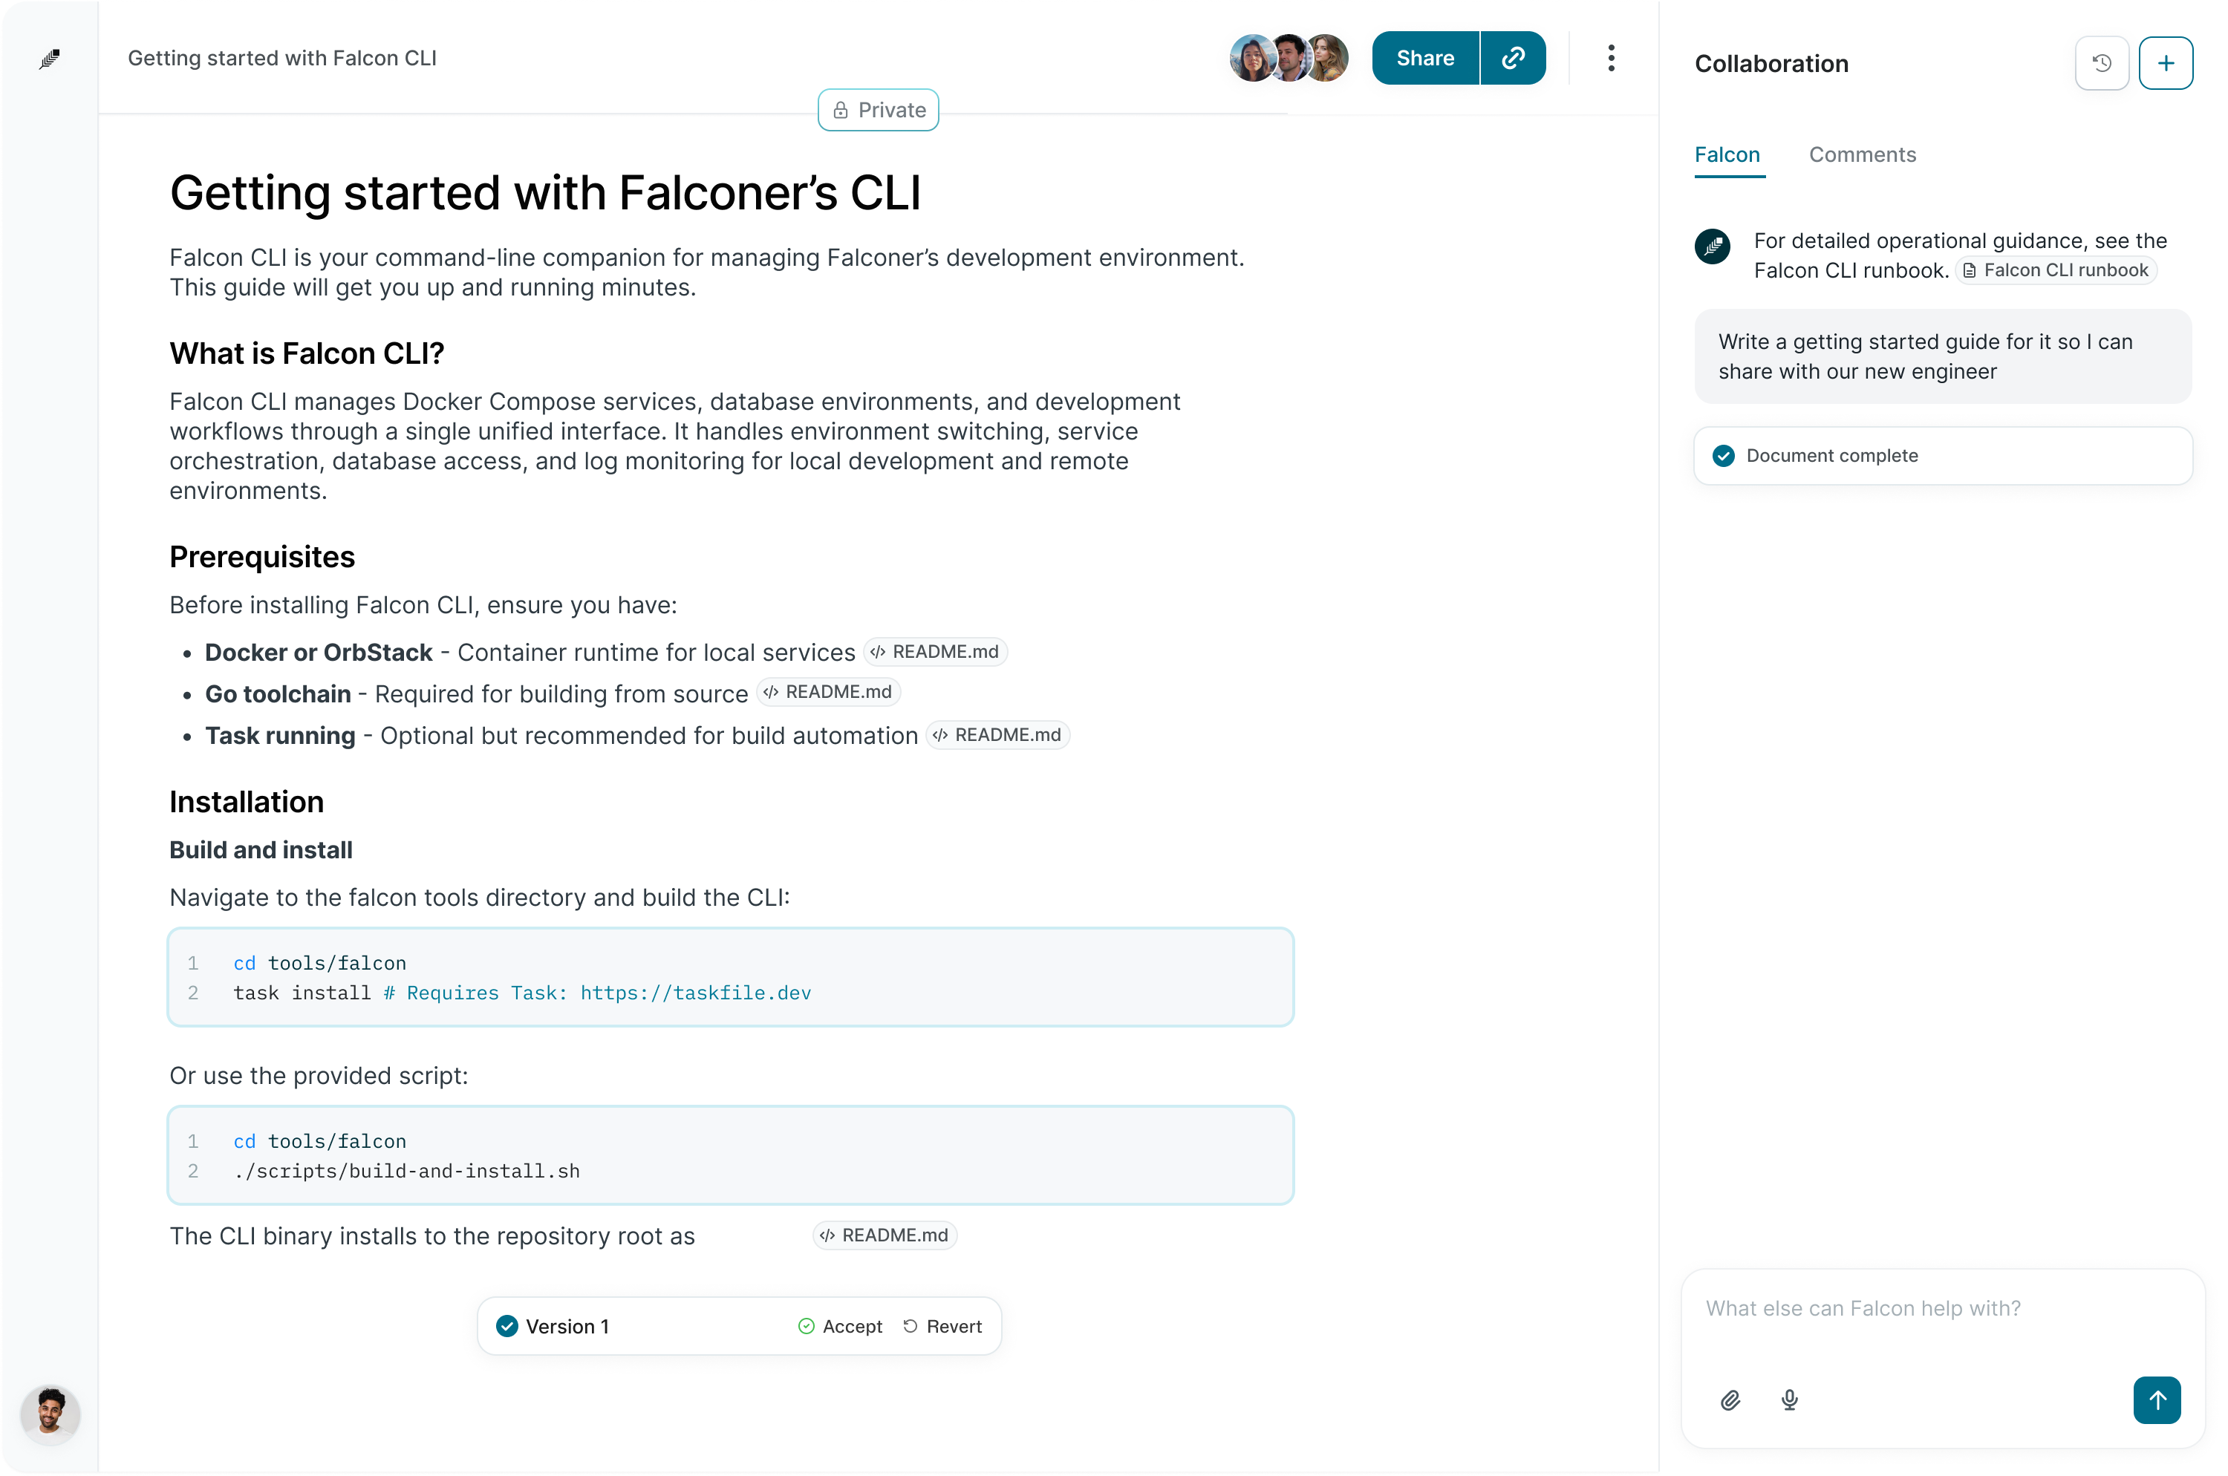This screenshot has width=2228, height=1476.
Task: Activate voice input with the microphone icon
Action: point(1790,1400)
